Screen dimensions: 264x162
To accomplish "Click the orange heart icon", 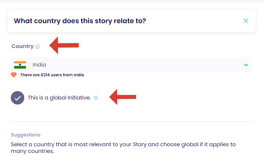I will [x=14, y=75].
